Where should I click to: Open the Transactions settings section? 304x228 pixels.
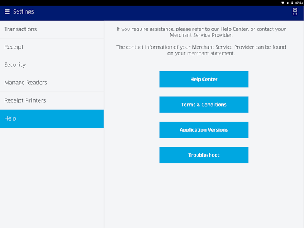point(52,29)
